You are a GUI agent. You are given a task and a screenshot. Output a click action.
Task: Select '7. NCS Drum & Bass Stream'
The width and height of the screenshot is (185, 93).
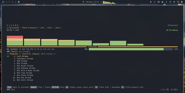pyautogui.click(x=26, y=70)
